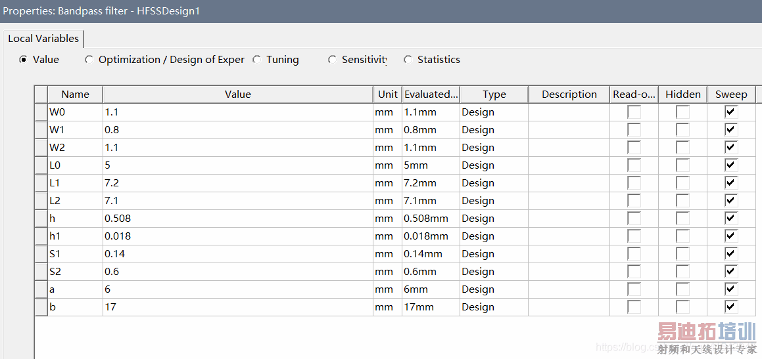Check Hidden box for S1 row
This screenshot has width=762, height=359.
click(x=683, y=254)
